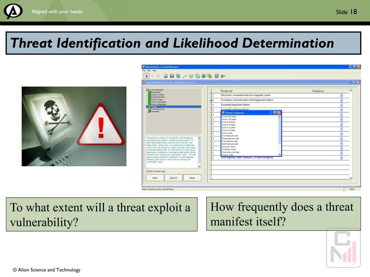This screenshot has height=277, width=370.
Task: Choose 'Once in 99 years' frequency
Action: pos(229,116)
